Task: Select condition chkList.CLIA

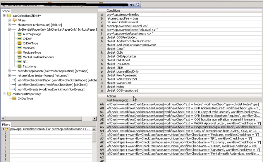Action: (184, 53)
